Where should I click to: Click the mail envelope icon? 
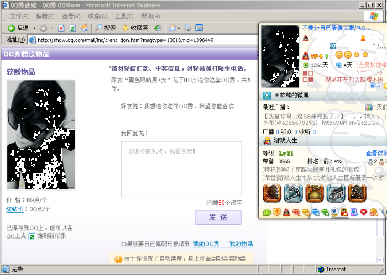click(172, 28)
